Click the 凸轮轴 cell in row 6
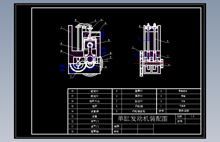 point(139,106)
